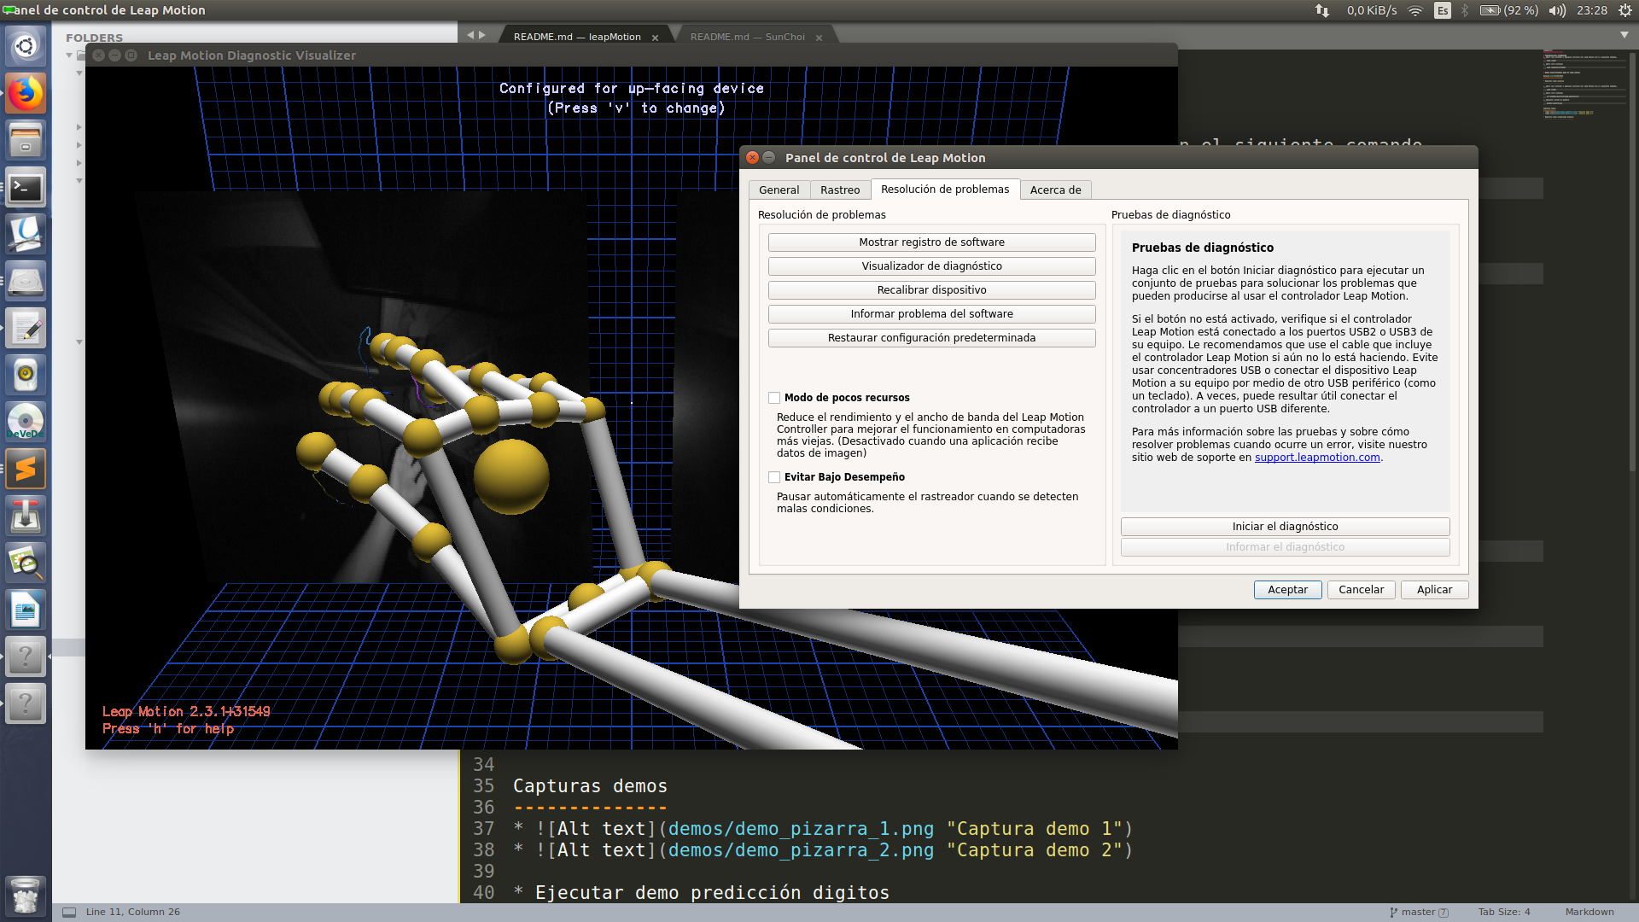Collapse the FOLDERS root tree arrow
1639x922 pixels.
[x=69, y=55]
